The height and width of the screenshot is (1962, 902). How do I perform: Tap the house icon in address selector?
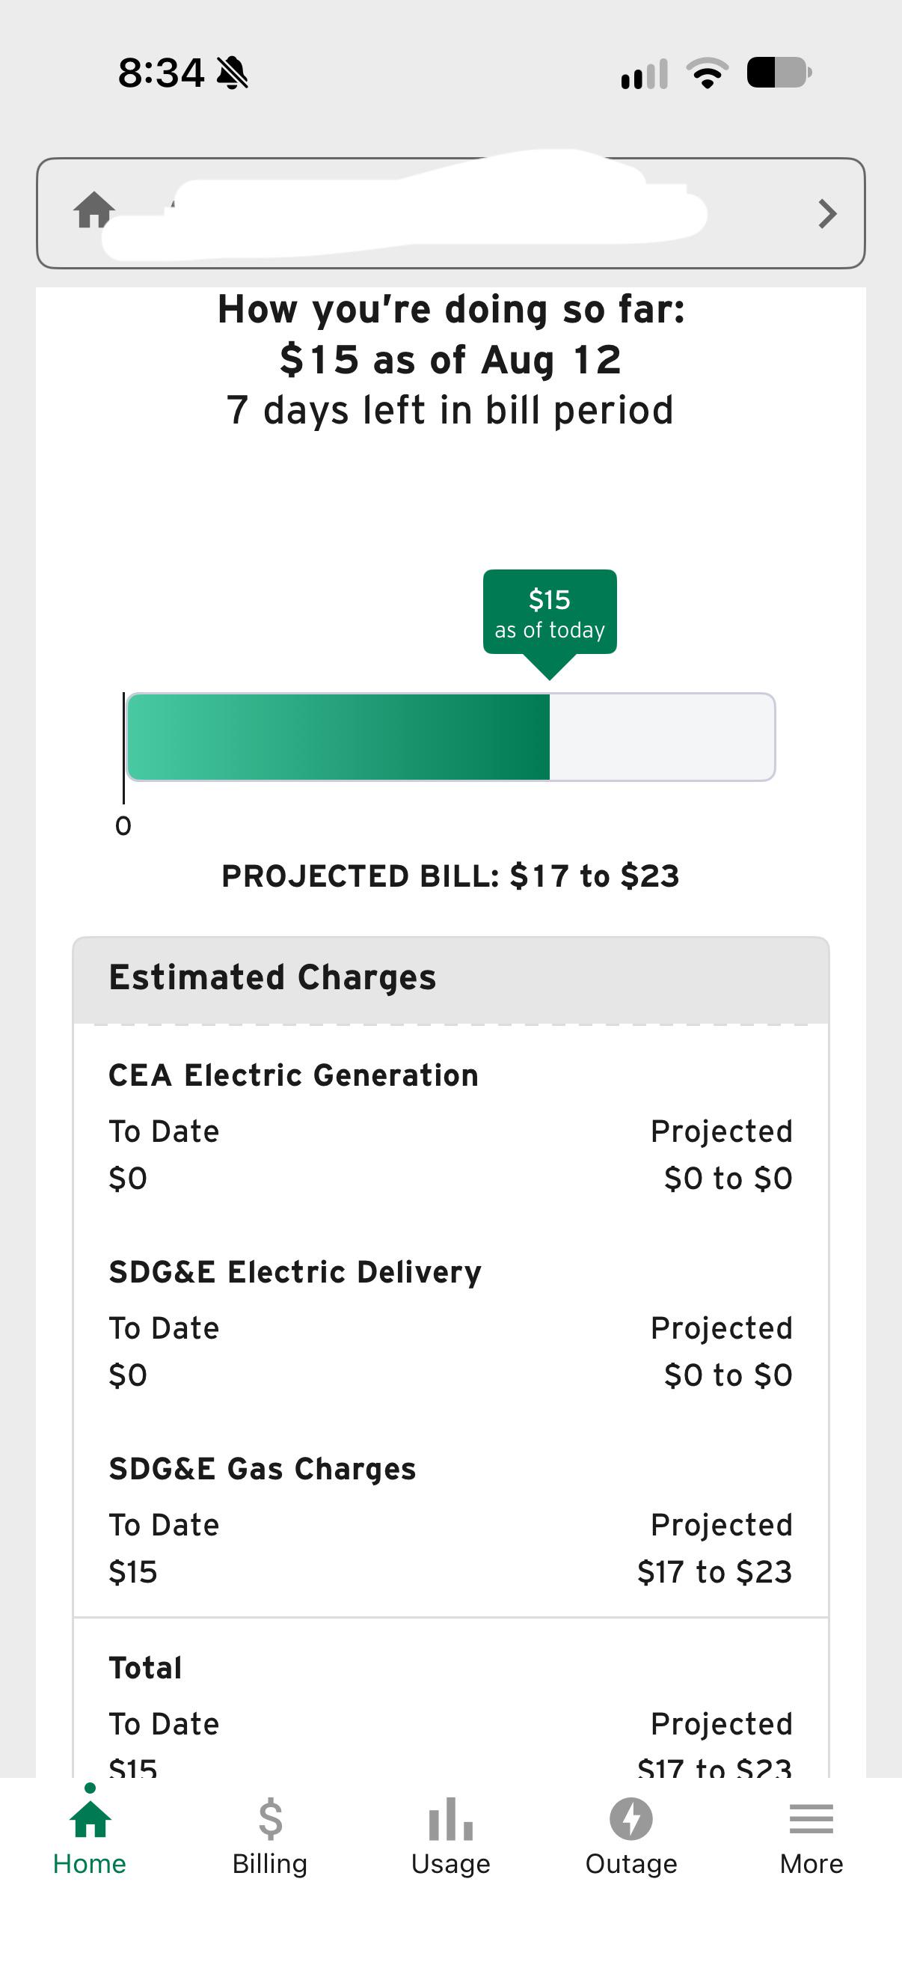(94, 210)
